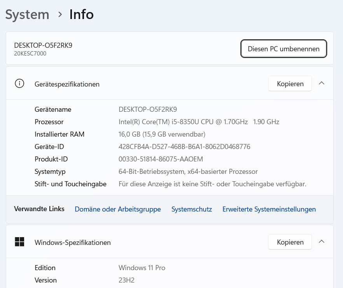Viewport: 343px width, 288px height.
Task: Click the Windows logo icon beside Windows-Spezifikationen
Action: [19, 242]
